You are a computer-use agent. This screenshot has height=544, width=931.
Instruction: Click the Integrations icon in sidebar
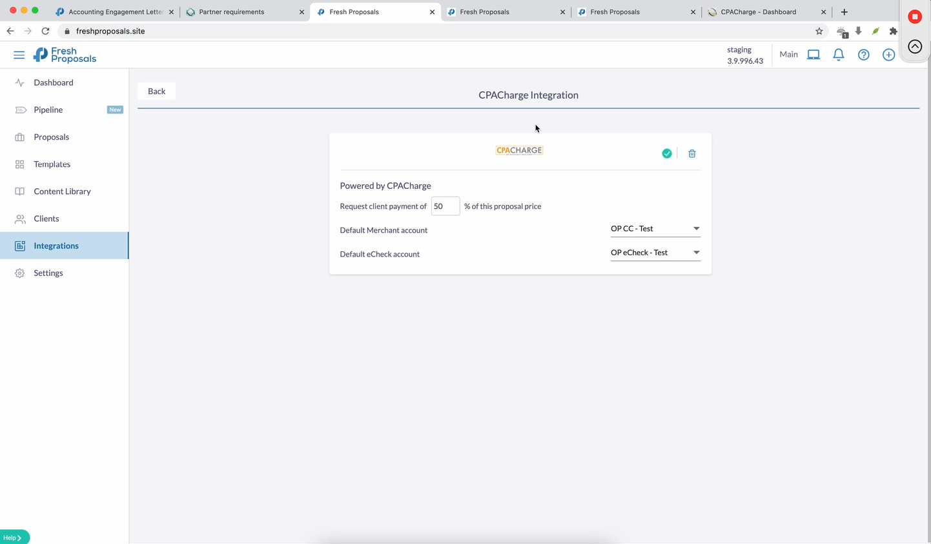click(x=20, y=246)
